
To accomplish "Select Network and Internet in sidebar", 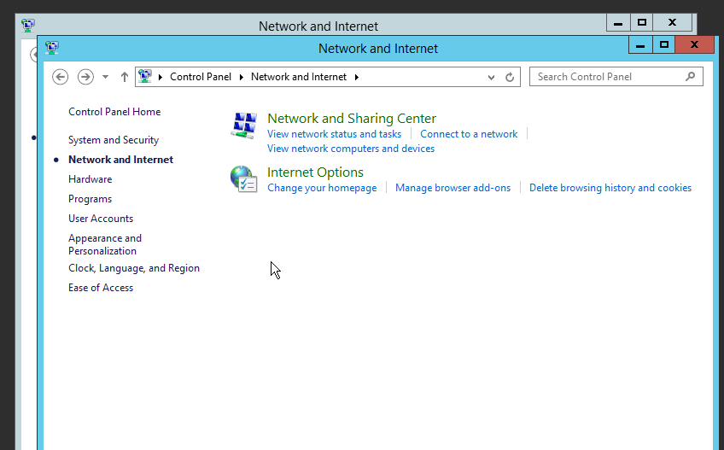I will tap(121, 160).
